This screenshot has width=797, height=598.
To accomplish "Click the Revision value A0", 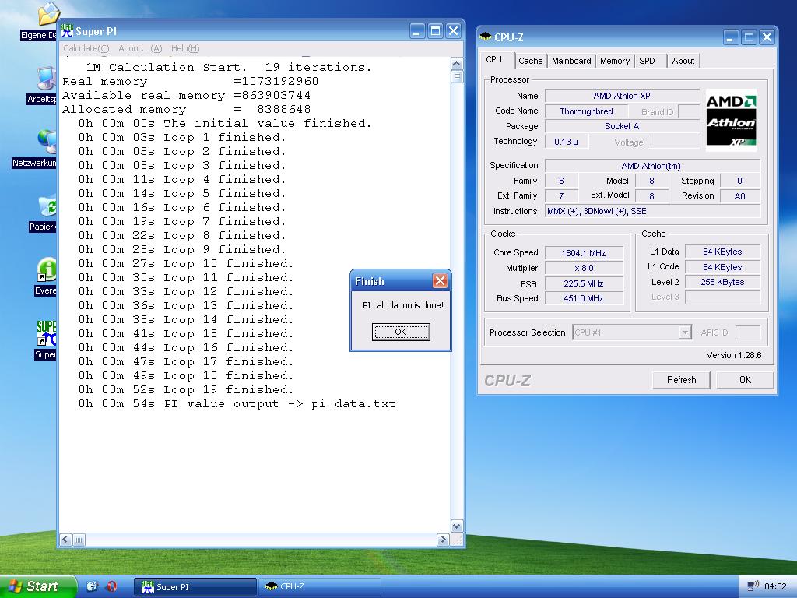I will (739, 196).
